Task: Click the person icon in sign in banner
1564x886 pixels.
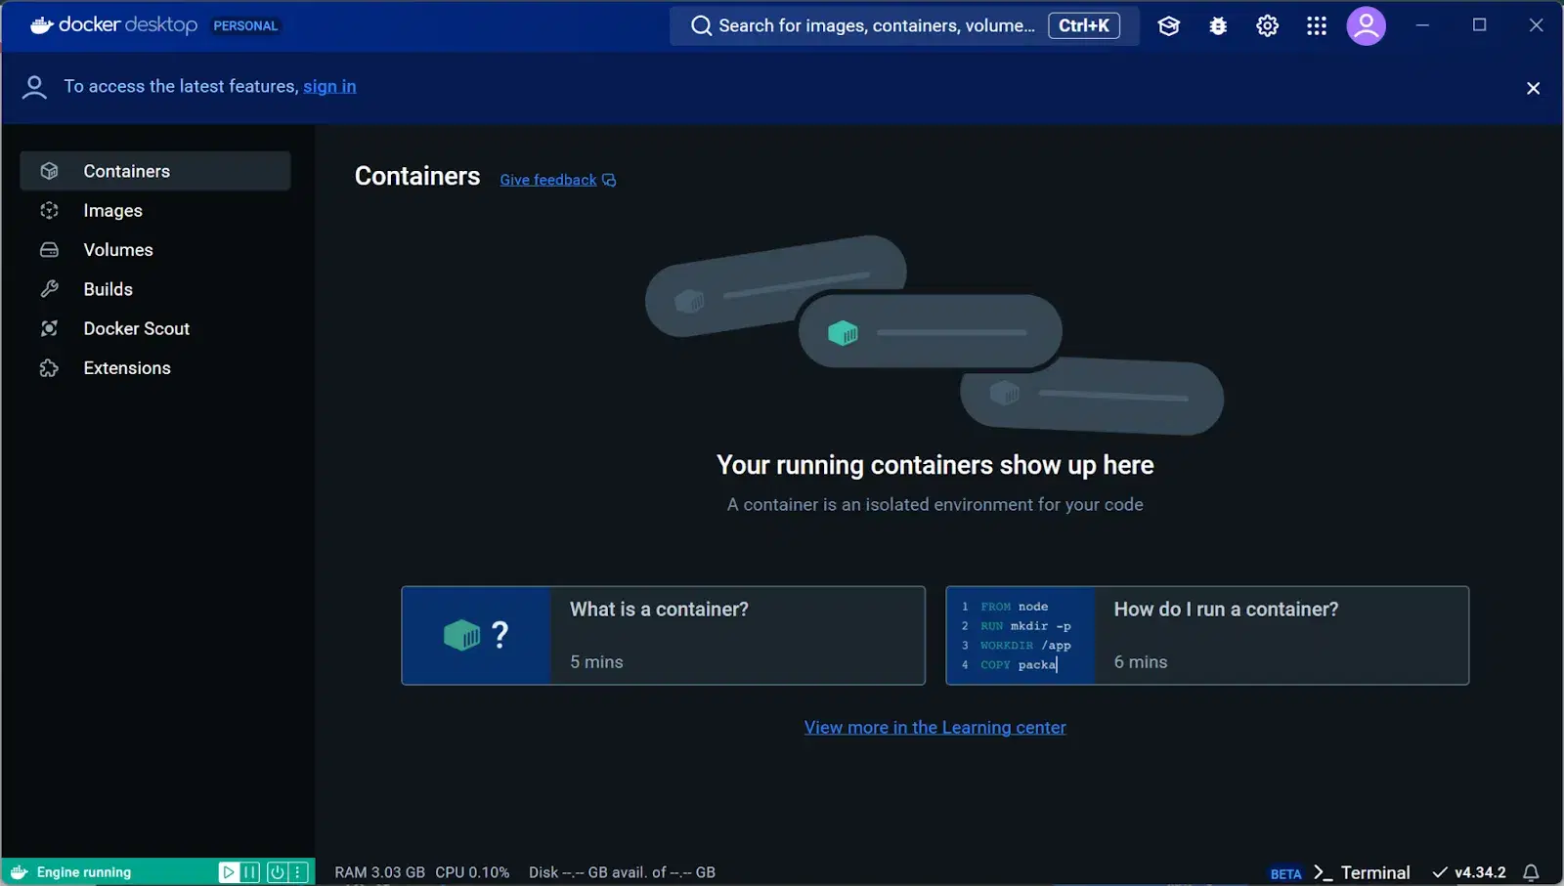Action: (x=34, y=88)
